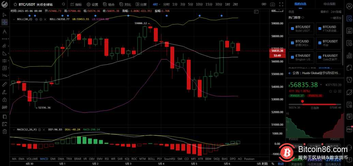353x166 pixels.
Task: Enter fullscreen chart mode
Action: pyautogui.click(x=280, y=4)
